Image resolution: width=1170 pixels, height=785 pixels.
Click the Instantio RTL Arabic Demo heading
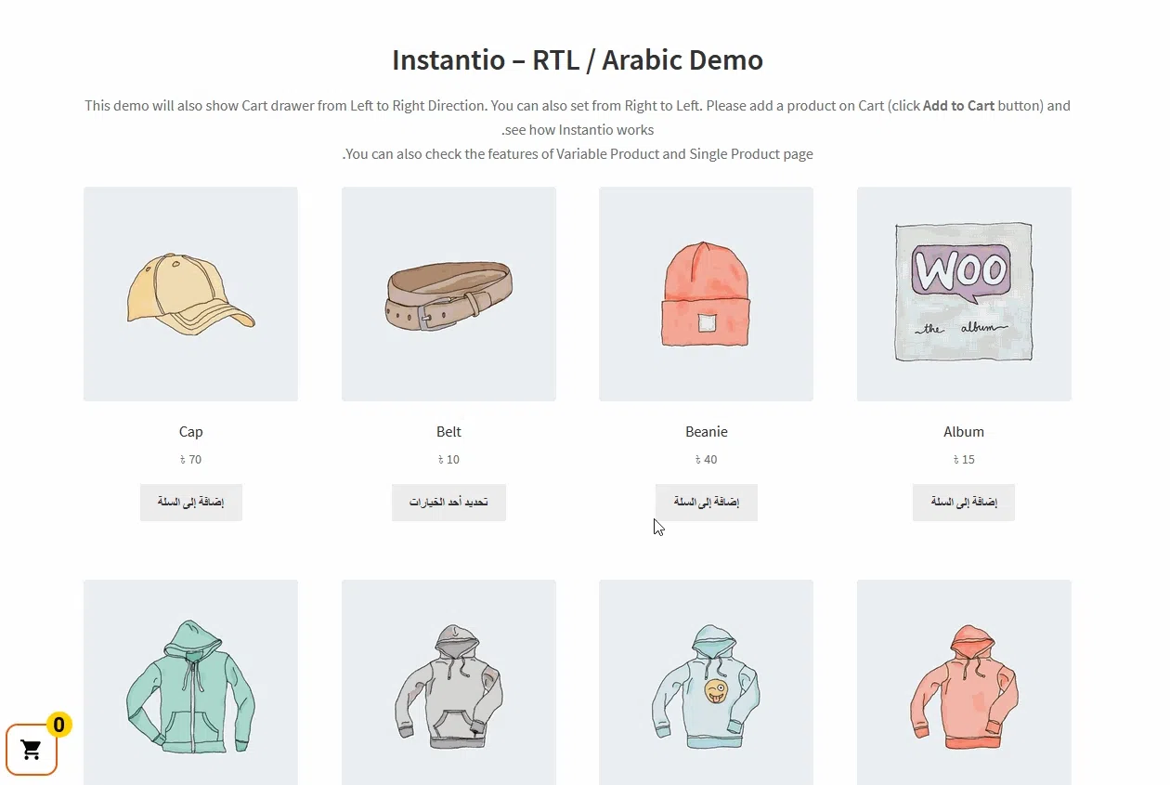(x=578, y=60)
